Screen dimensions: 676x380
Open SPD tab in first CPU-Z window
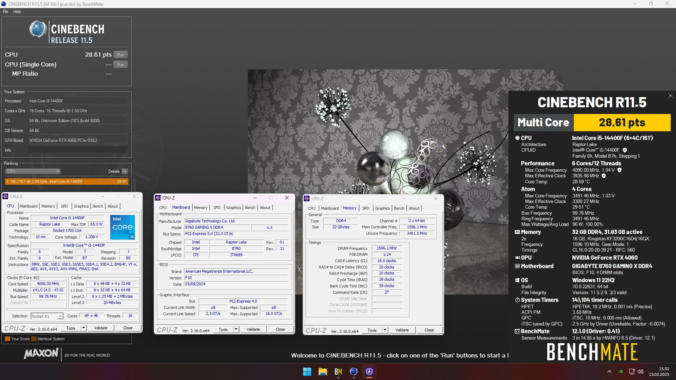point(64,206)
